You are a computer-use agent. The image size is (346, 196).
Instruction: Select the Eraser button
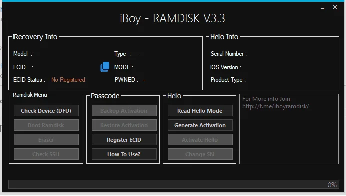46,140
